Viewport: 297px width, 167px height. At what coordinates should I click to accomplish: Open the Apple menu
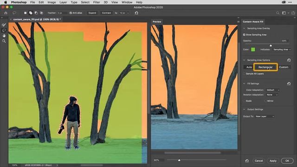[x=6, y=2]
